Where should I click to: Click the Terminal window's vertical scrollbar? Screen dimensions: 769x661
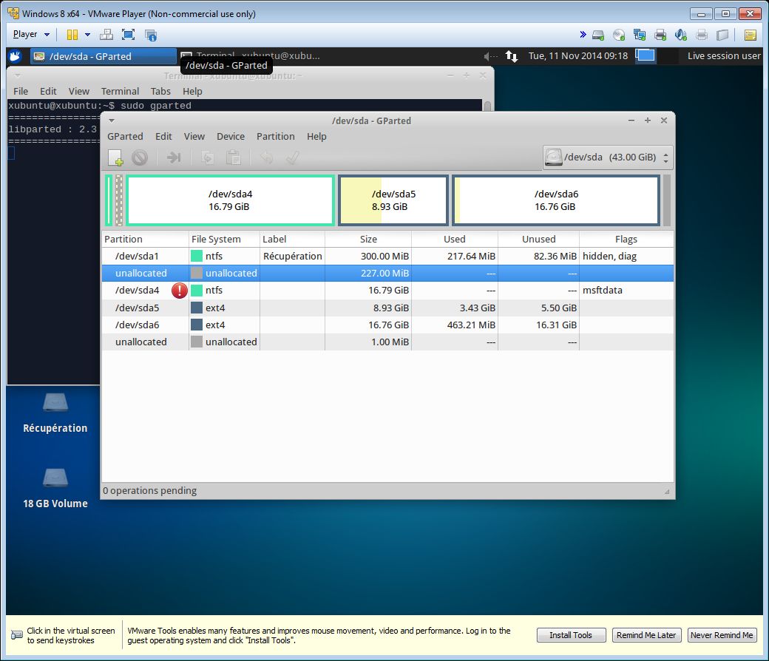click(x=487, y=106)
